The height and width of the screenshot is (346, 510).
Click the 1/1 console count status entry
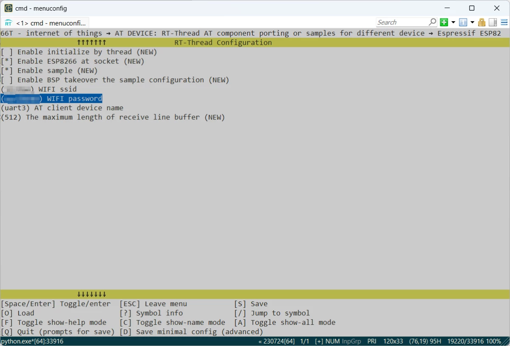coord(305,341)
